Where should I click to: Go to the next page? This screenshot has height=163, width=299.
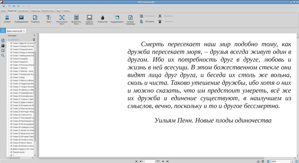(x=163, y=161)
